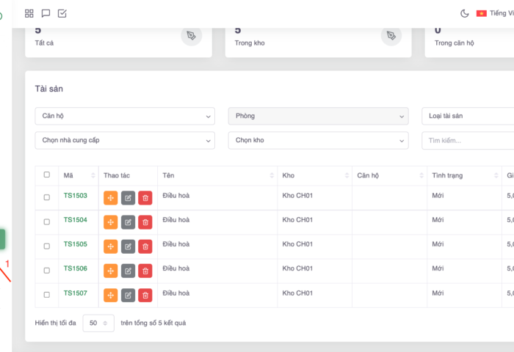Open the apps grid icon in top bar
Screen dimensions: 514x352
pos(29,13)
